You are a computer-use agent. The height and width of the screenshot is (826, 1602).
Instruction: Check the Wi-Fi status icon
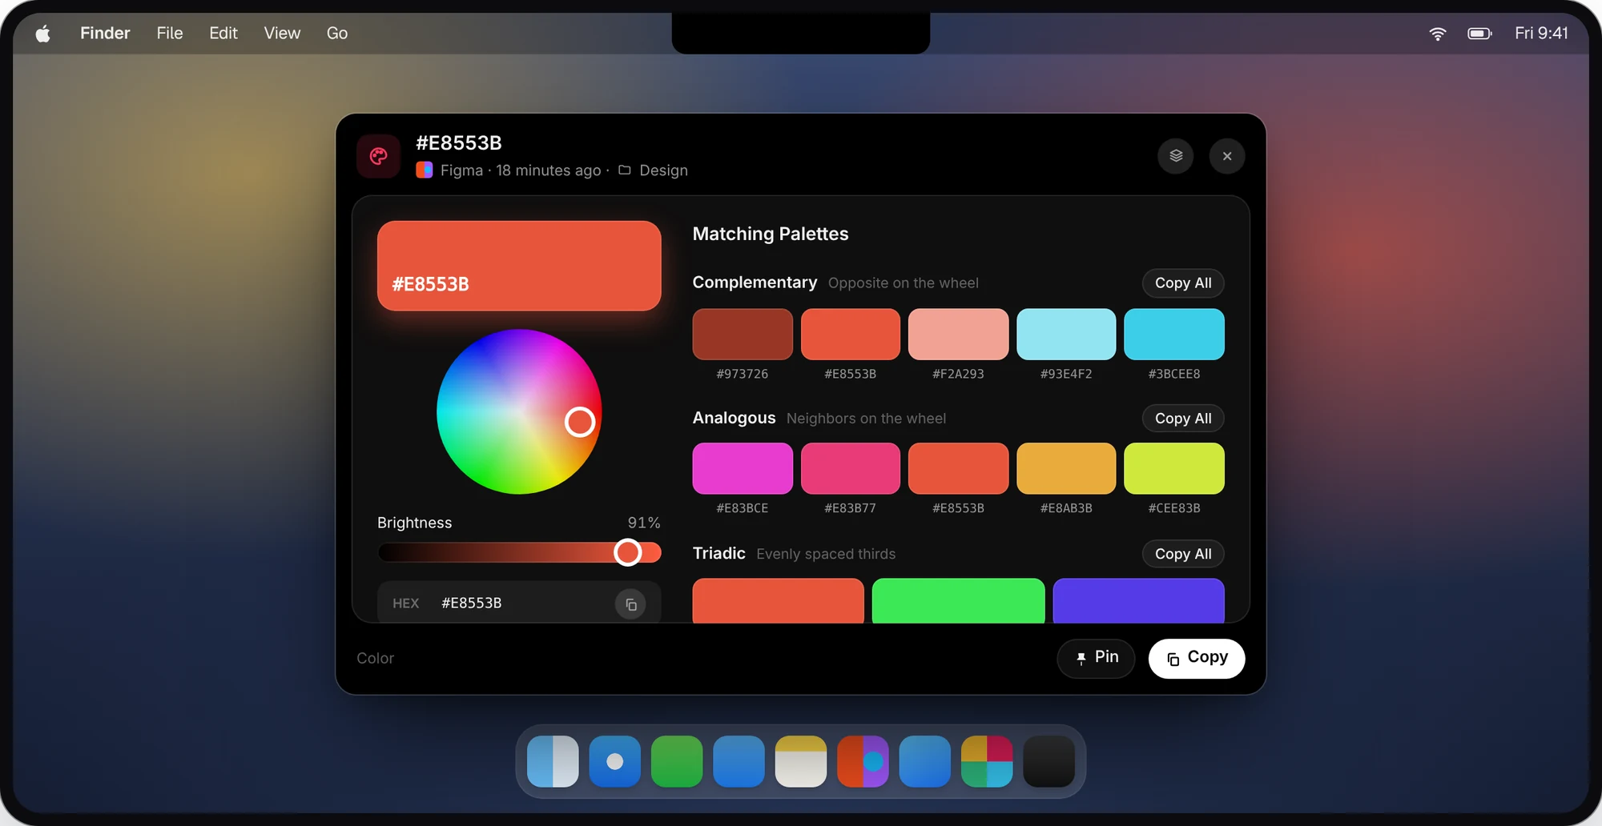(x=1438, y=34)
